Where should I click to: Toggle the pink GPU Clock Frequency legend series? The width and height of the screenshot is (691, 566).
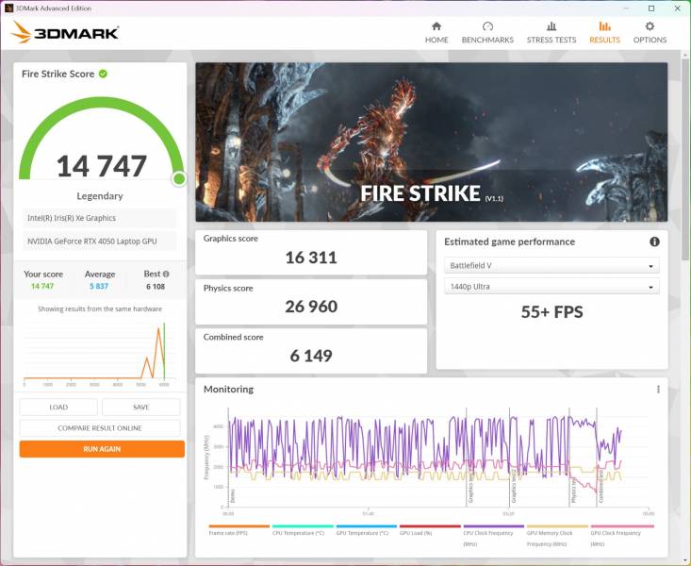[622, 535]
